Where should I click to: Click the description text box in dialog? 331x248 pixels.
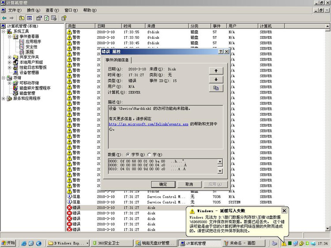click(165, 127)
